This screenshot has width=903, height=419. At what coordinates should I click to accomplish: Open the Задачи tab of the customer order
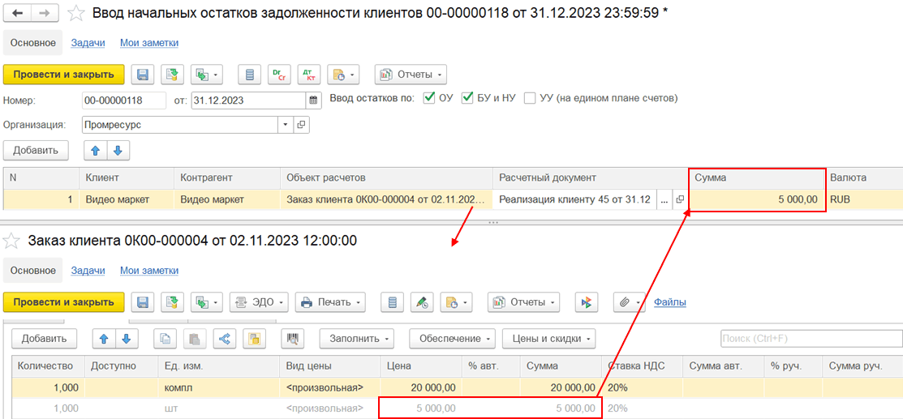point(88,270)
